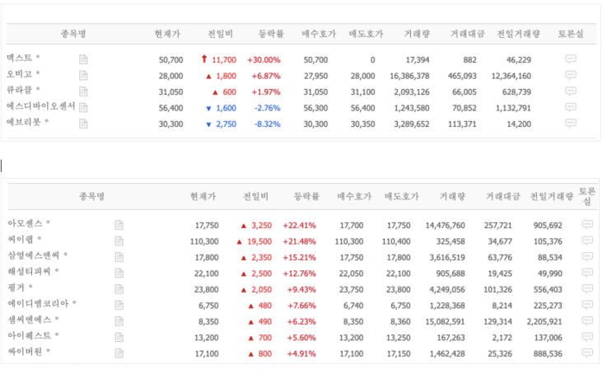
Task: Select the +30.00% change rate cell
Action: 264,60
